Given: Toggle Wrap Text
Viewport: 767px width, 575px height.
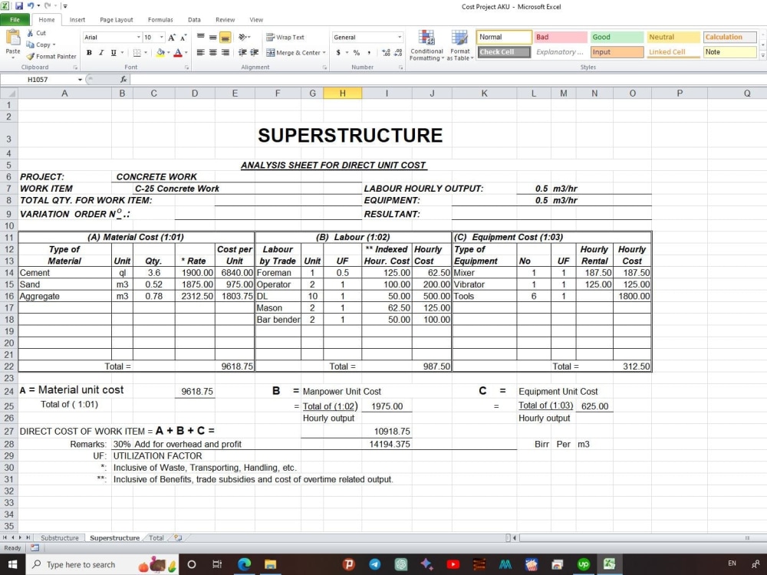Looking at the screenshot, I should coord(285,37).
